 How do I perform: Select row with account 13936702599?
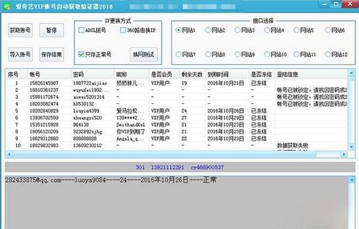[176, 118]
